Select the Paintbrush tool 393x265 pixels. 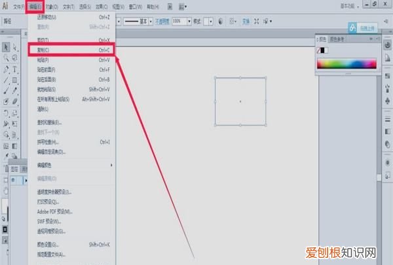click(6, 91)
